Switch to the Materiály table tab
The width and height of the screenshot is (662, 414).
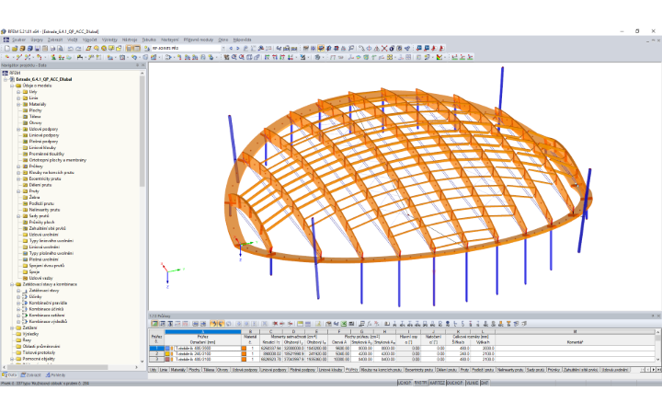pyautogui.click(x=177, y=369)
